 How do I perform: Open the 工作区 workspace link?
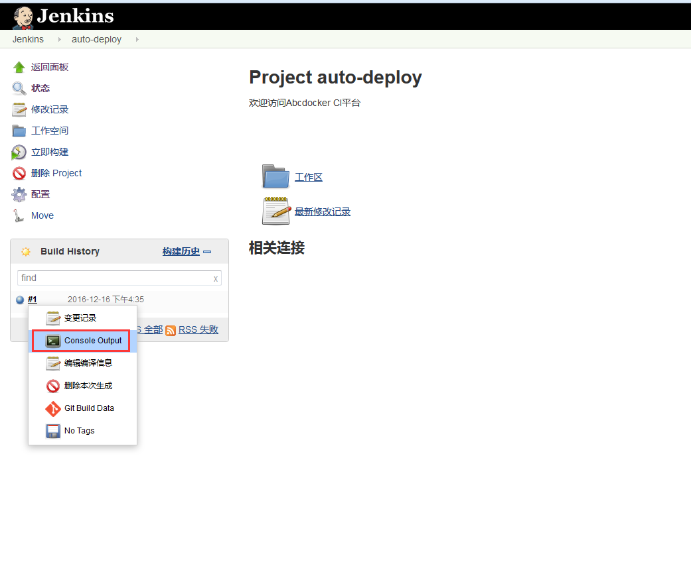pos(309,176)
